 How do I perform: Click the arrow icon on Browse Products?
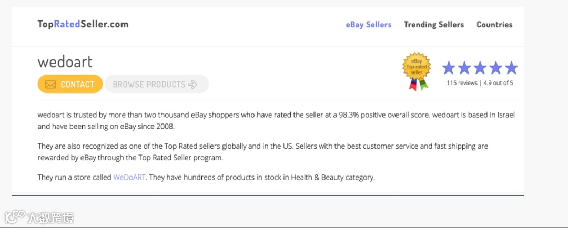pyautogui.click(x=192, y=84)
